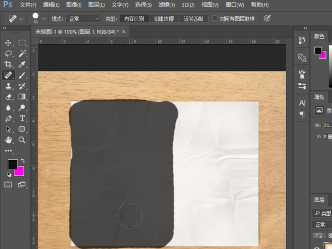The height and width of the screenshot is (249, 332).
Task: Expand the right panel dock arrows
Action: [x=305, y=28]
